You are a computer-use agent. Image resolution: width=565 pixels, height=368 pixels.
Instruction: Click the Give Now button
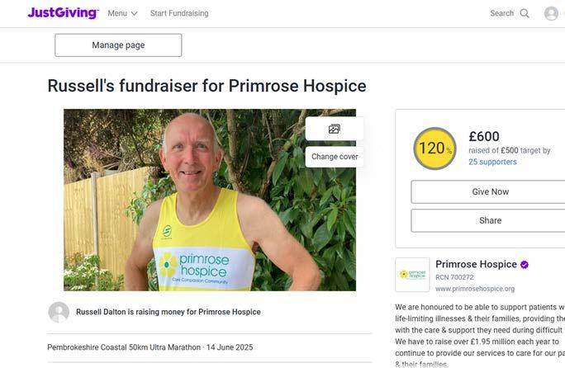point(488,192)
